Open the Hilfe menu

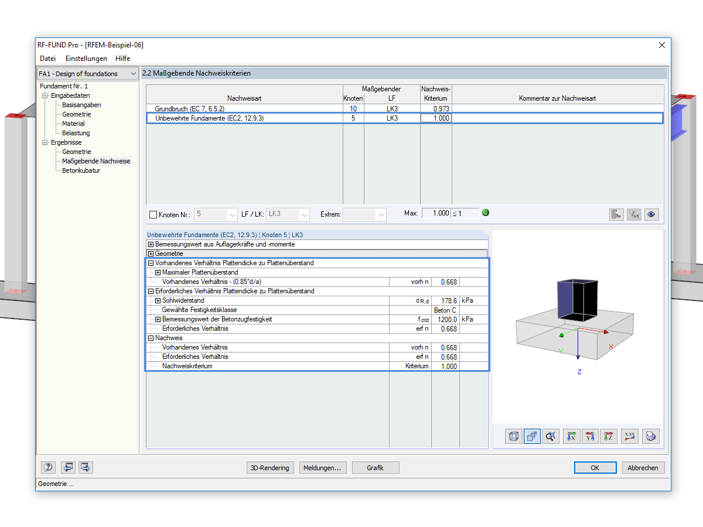click(x=122, y=59)
